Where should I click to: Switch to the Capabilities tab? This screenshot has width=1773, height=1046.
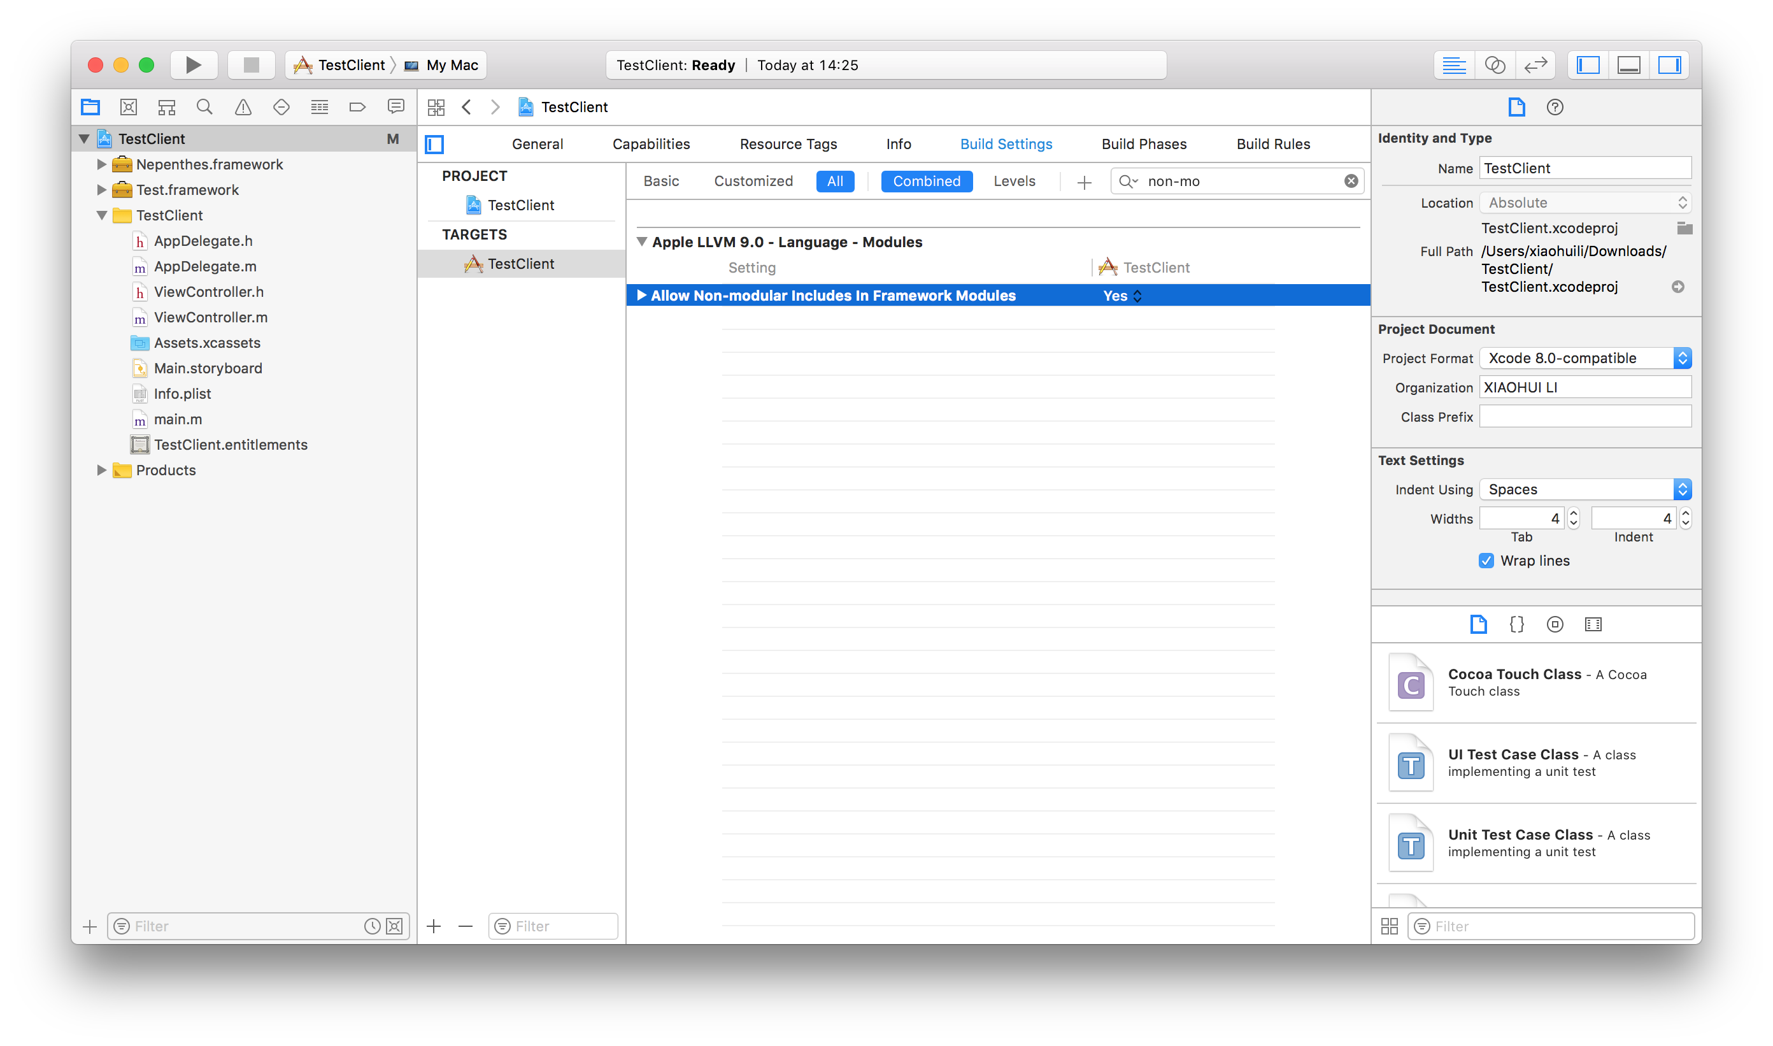pos(651,144)
